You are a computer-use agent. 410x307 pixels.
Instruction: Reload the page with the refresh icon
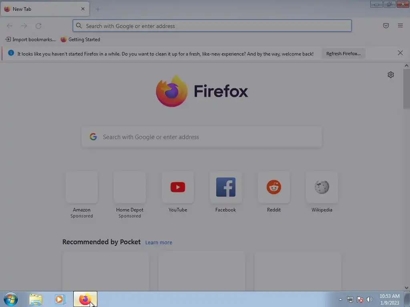(38, 26)
